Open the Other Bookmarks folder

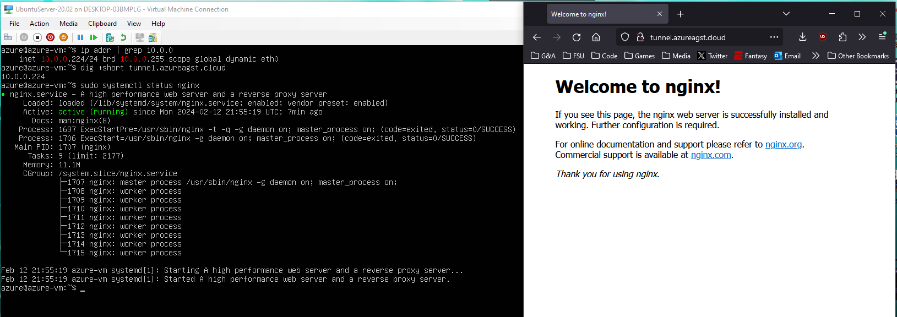click(858, 56)
